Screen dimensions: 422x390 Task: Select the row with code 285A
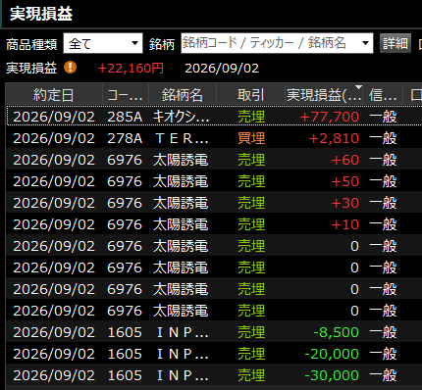(214, 117)
